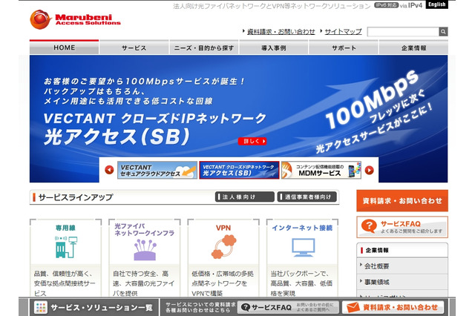Click the question mark icon in サービスFAQ banner

click(x=369, y=226)
